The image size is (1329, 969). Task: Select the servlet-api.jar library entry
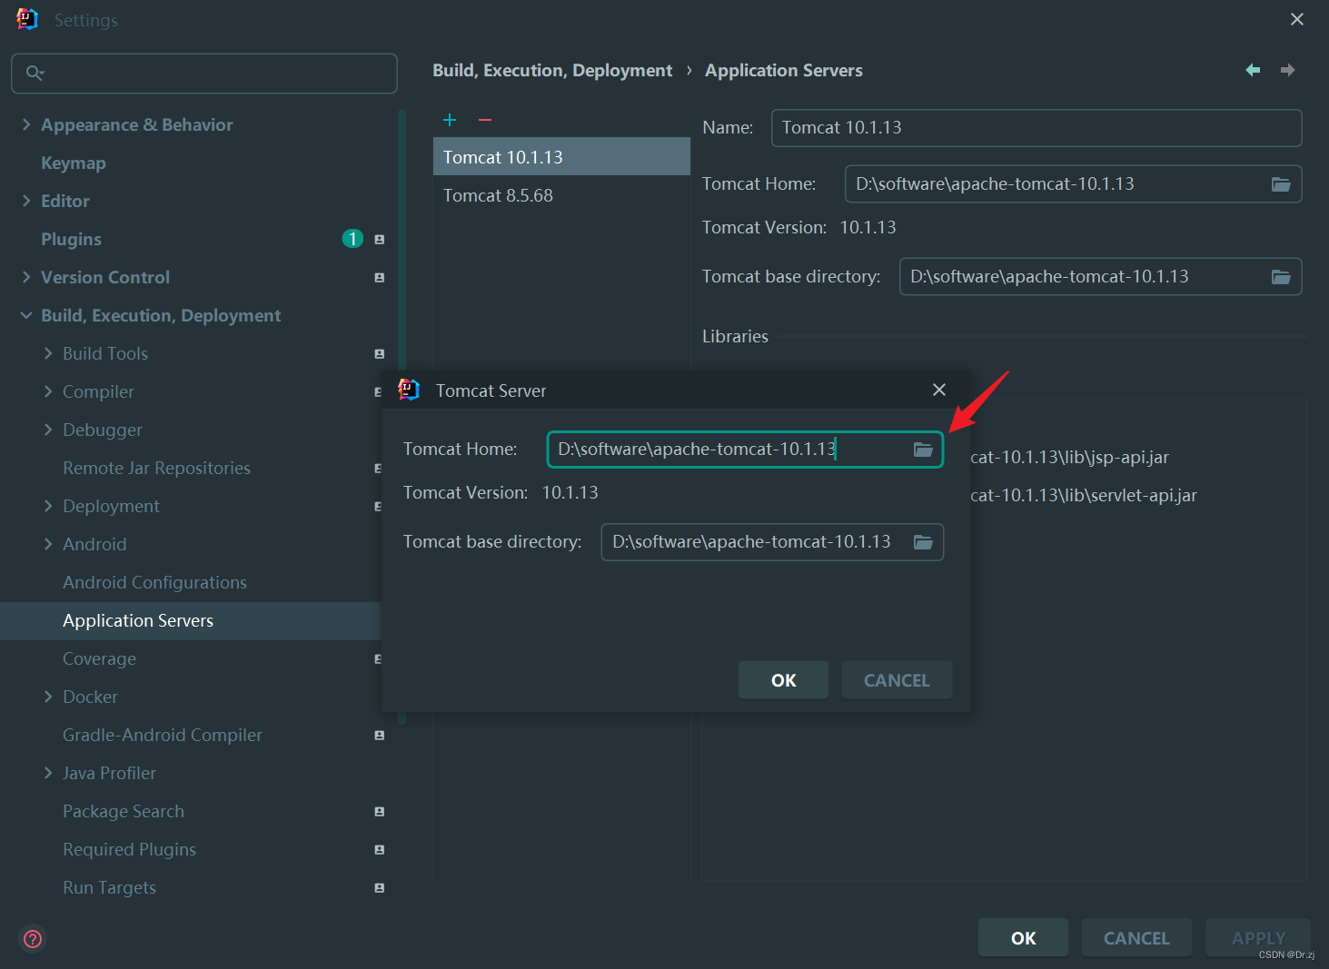pos(1083,495)
